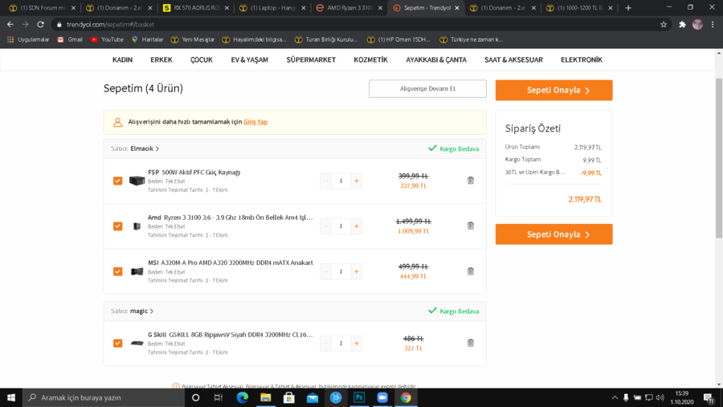
Task: Switch to the AMD Ryzen 3 3100 tab
Action: click(x=349, y=8)
